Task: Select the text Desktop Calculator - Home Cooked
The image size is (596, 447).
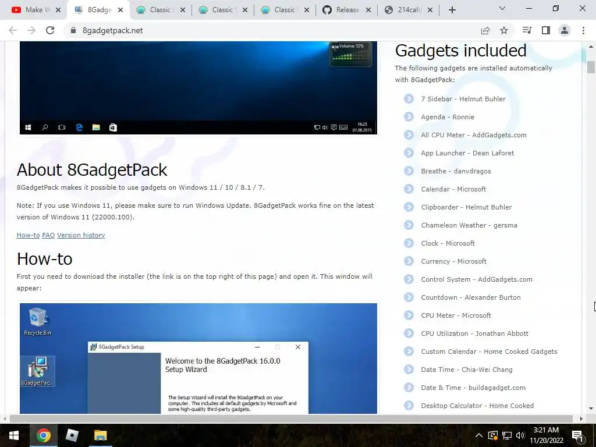Action: (x=477, y=406)
